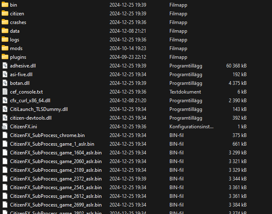272x214 pixels.
Task: Click the game_2189_aslr.bin file icon
Action: coord(5,170)
